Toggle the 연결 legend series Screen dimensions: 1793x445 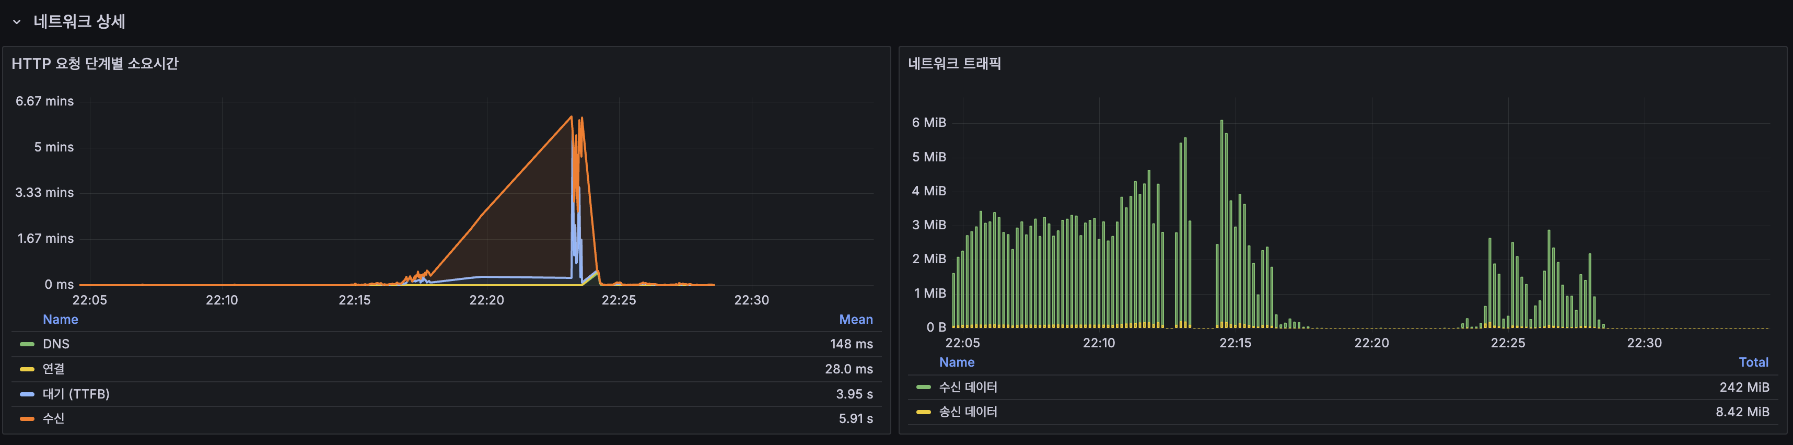pos(54,369)
